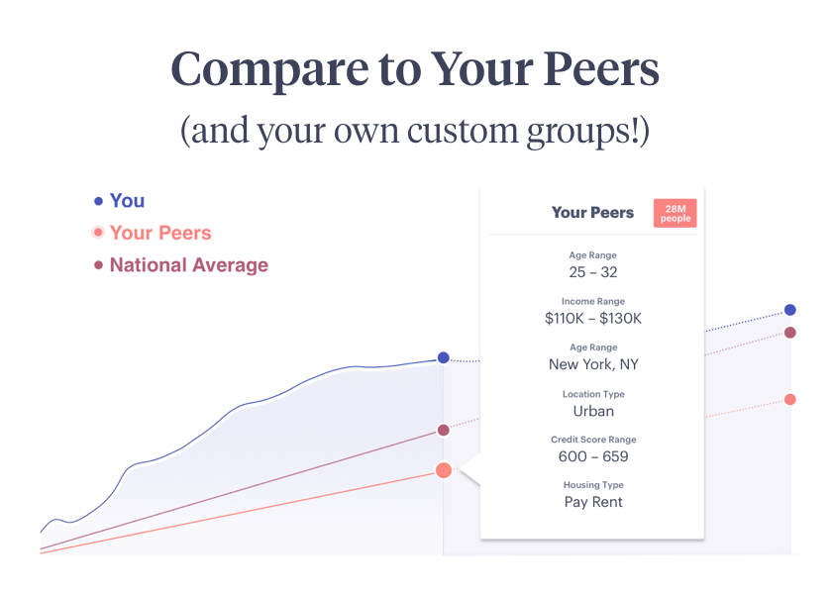
Task: Click the Pay Rent housing type value
Action: 593,502
